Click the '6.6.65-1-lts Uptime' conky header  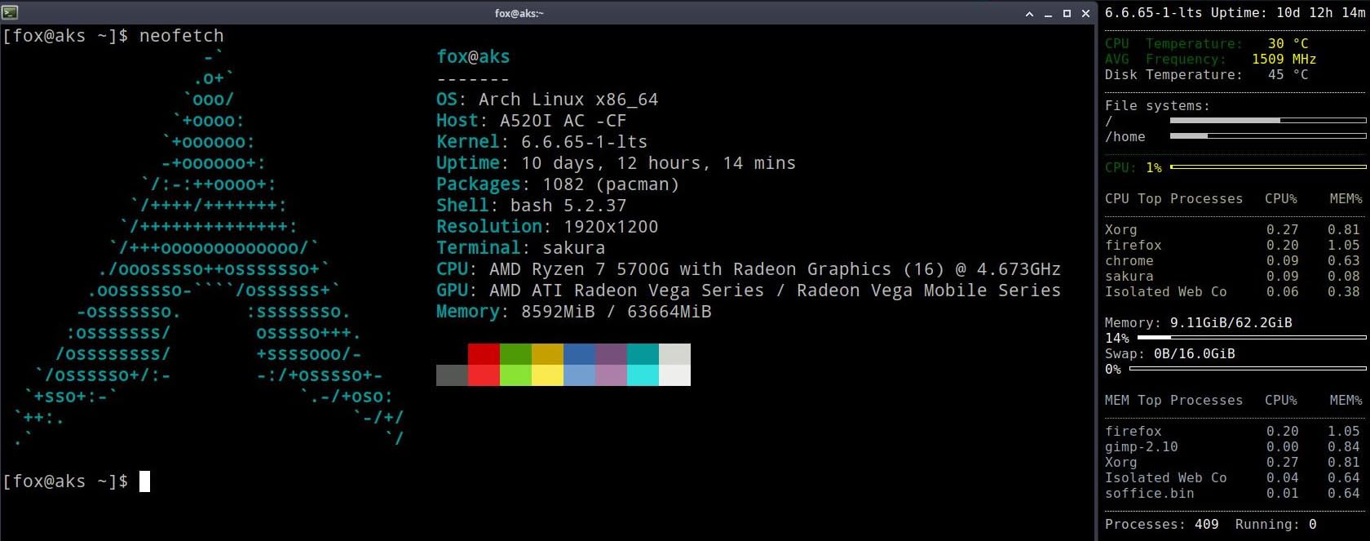(x=1235, y=13)
